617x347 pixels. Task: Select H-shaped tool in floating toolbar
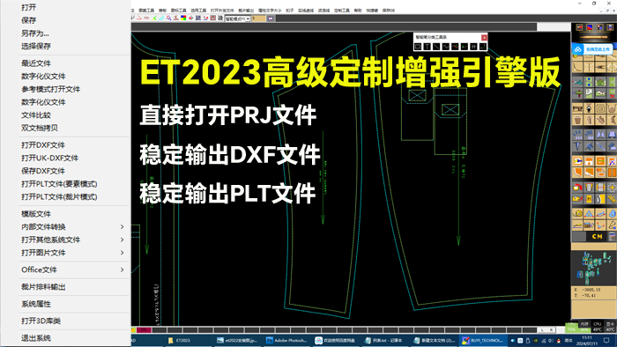click(x=473, y=47)
